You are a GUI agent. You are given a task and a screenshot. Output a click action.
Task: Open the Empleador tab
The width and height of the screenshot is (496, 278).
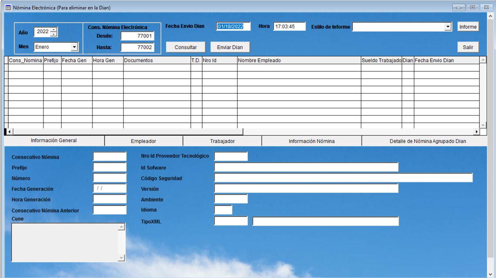pos(143,141)
